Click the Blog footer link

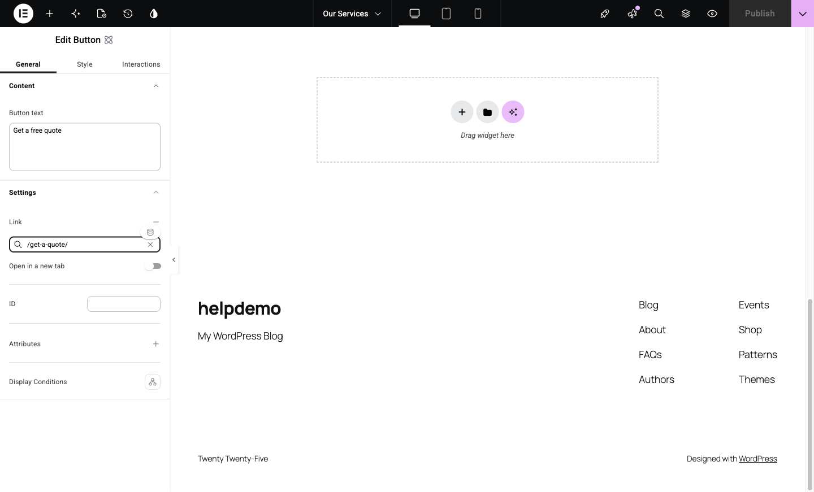click(648, 305)
